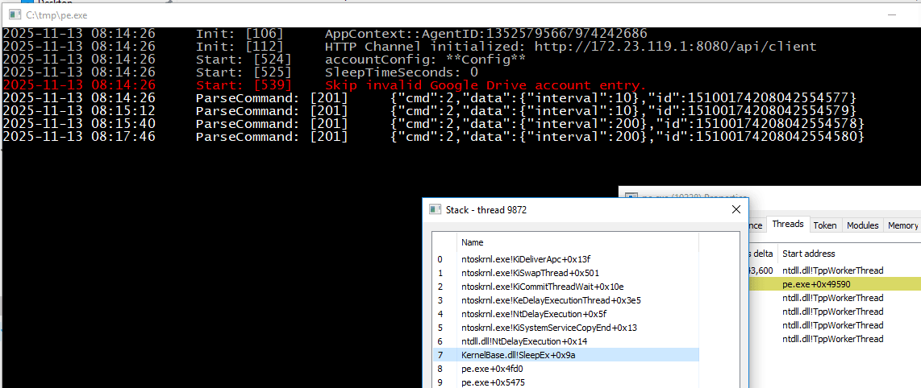Image resolution: width=921 pixels, height=388 pixels.
Task: Sort stack frames by Name column header
Action: (473, 242)
